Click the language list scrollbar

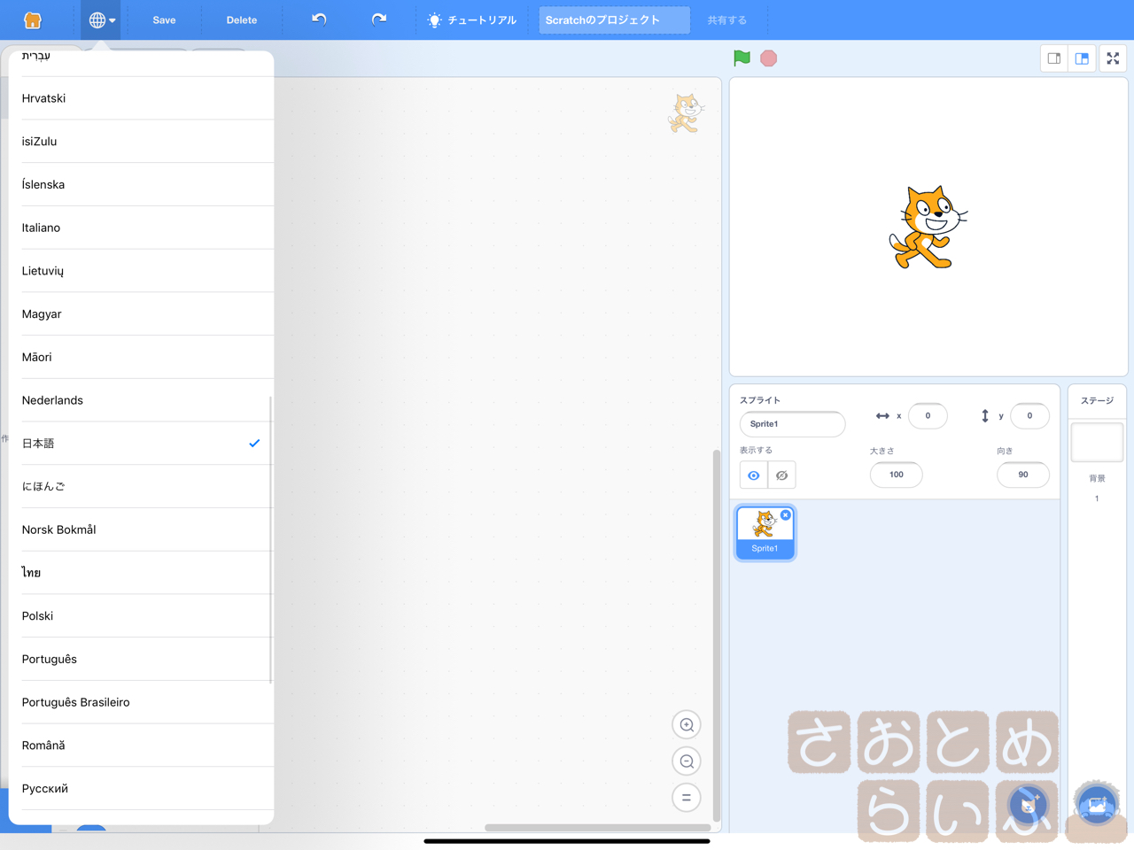coord(270,540)
